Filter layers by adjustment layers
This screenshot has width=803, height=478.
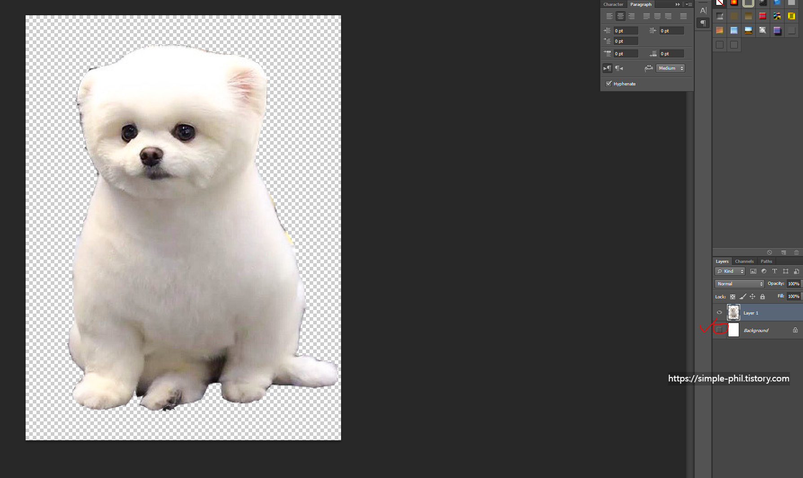click(764, 271)
